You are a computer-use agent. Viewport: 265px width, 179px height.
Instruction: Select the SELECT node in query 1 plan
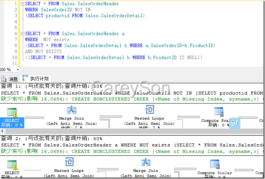tap(12, 118)
